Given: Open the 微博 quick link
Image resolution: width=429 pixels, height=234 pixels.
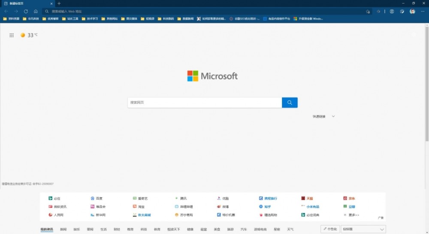Looking at the screenshot, I should pos(223,207).
